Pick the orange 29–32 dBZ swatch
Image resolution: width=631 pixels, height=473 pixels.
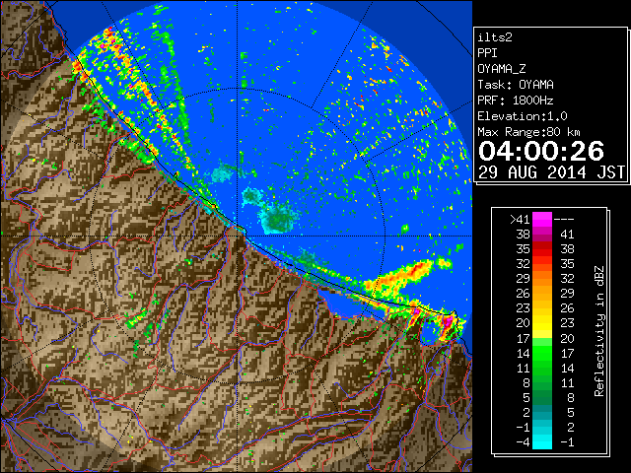(542, 279)
